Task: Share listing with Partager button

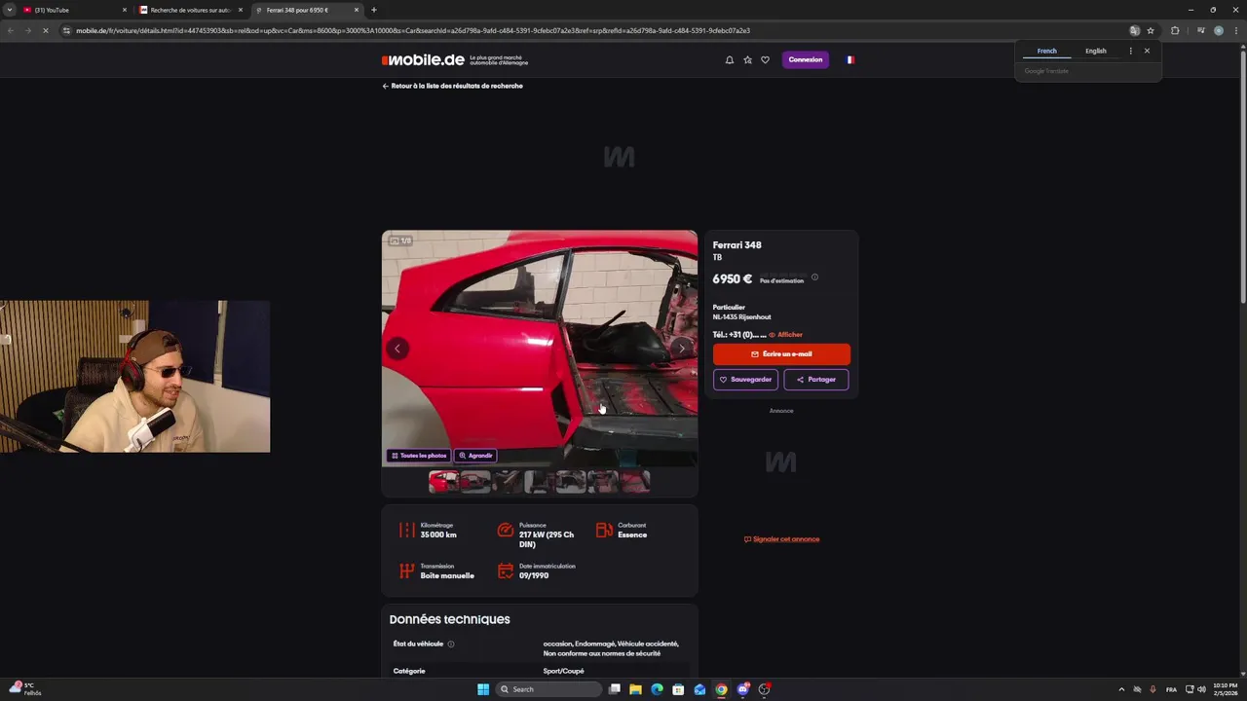Action: tap(816, 380)
